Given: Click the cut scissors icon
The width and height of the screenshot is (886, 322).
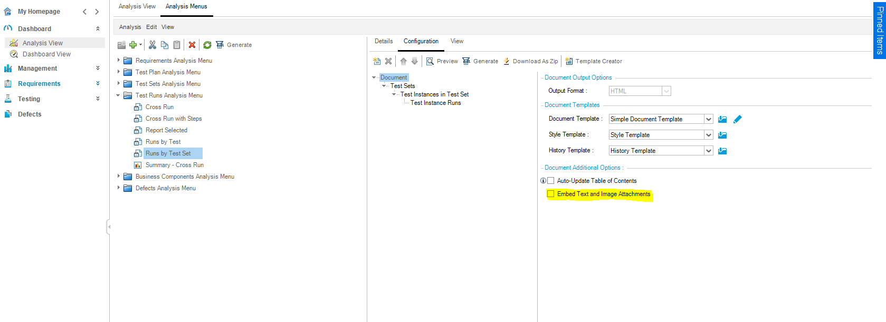Looking at the screenshot, I should tap(153, 45).
